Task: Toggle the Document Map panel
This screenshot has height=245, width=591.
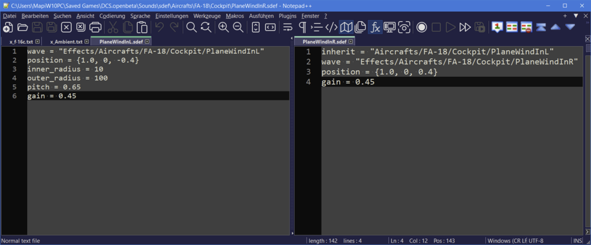Action: [x=346, y=27]
